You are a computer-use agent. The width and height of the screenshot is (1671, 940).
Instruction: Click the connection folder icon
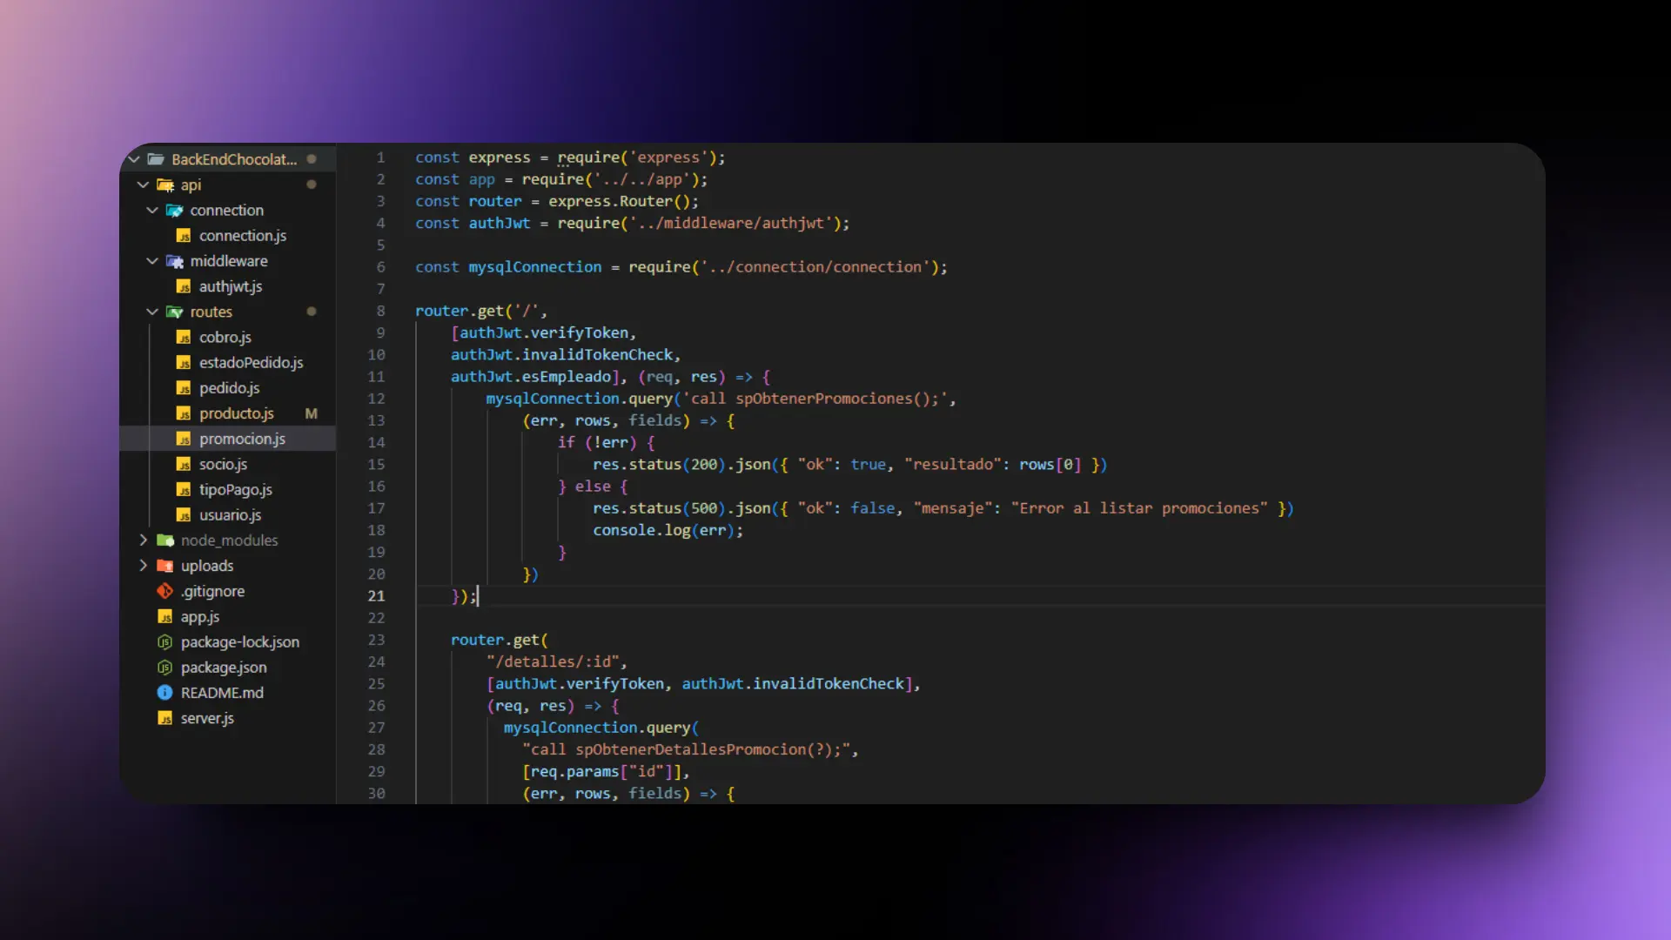pyautogui.click(x=175, y=210)
